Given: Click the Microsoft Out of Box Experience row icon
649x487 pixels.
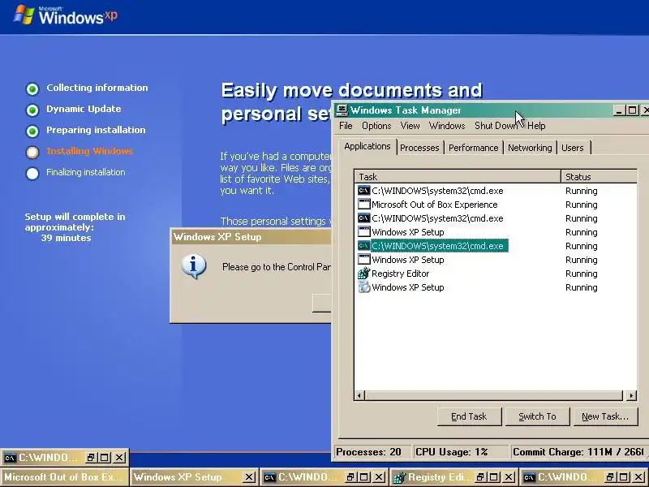Looking at the screenshot, I should coord(363,205).
